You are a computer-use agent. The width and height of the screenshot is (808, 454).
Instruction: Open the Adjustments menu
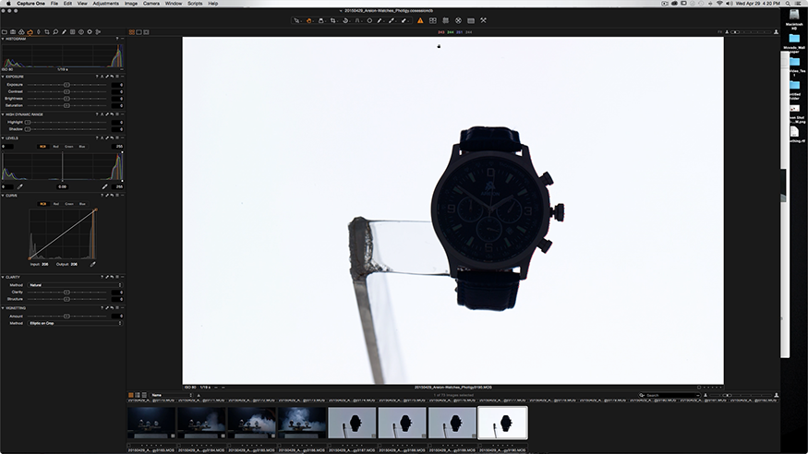coord(105,3)
